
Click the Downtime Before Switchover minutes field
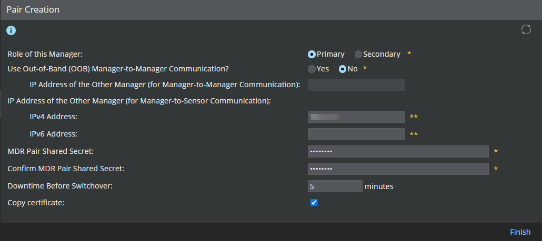pyautogui.click(x=335, y=186)
